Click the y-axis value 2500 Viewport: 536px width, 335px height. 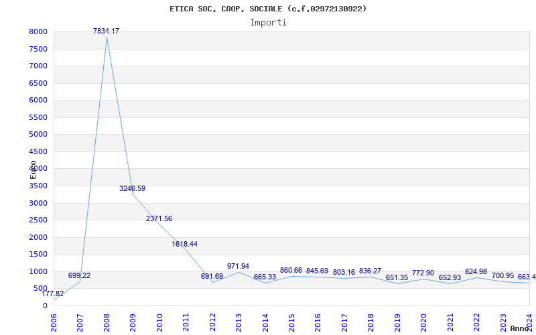coord(38,220)
